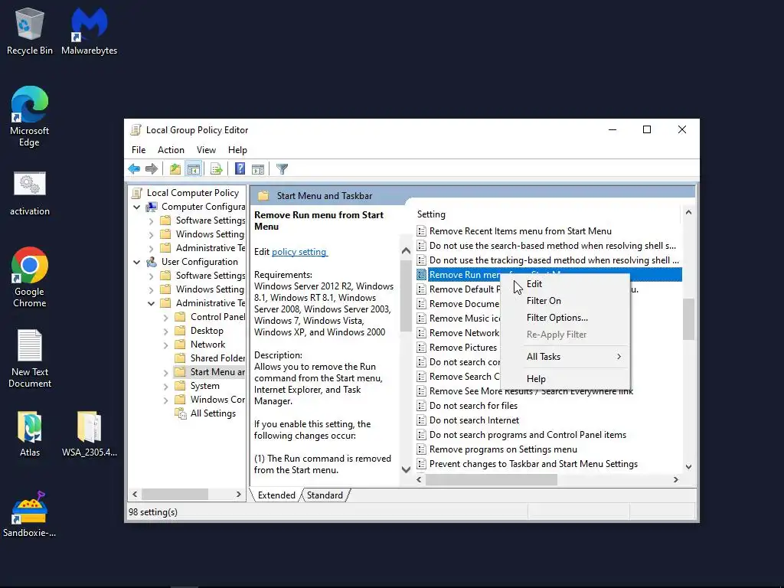This screenshot has width=784, height=588.
Task: Click the policy icon beside Do not search Internet
Action: coord(422,420)
